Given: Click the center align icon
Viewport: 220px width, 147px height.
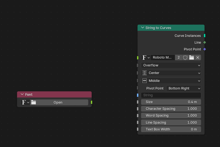Looking at the screenshot, I should pos(144,73).
